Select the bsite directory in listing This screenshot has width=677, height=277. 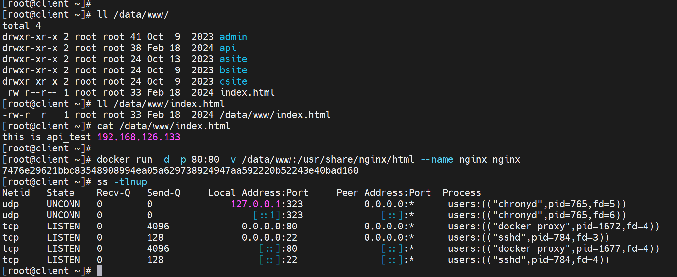click(x=233, y=70)
